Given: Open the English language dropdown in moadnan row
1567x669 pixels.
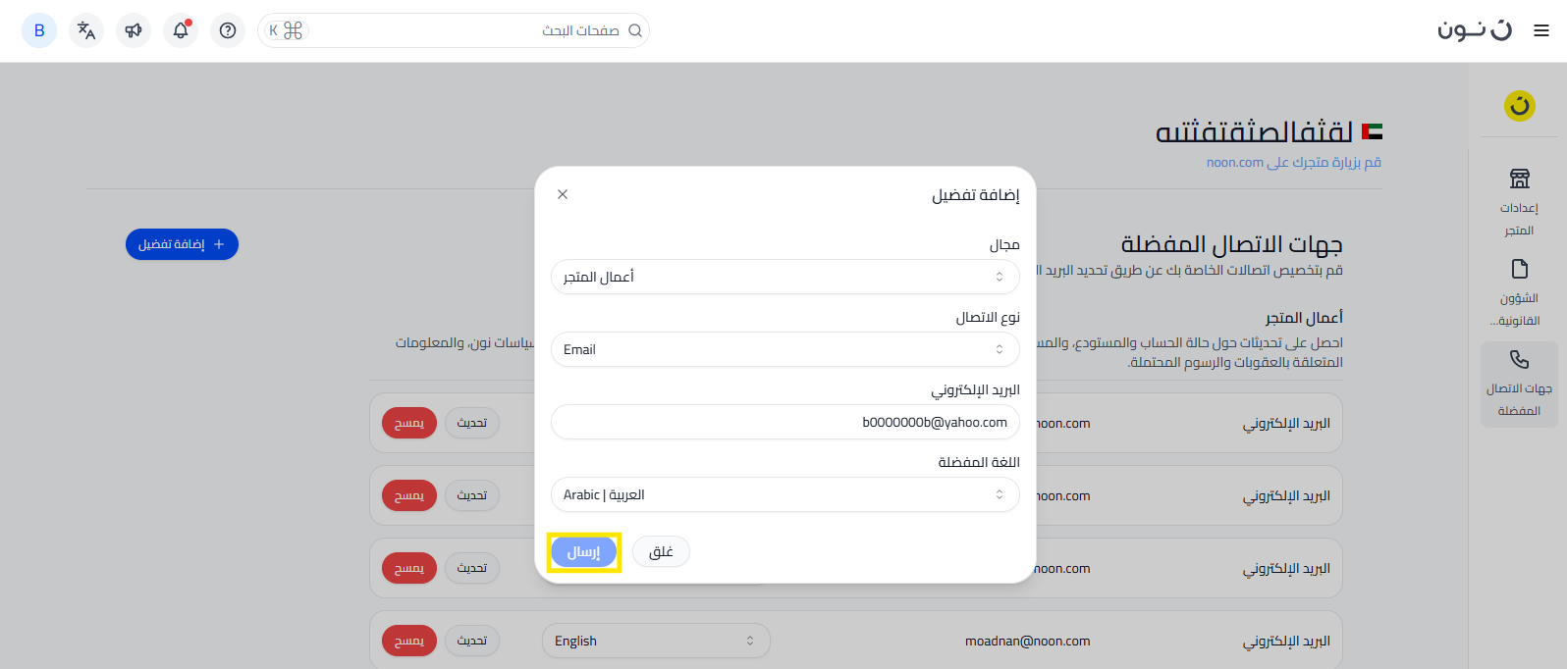Looking at the screenshot, I should (x=656, y=641).
